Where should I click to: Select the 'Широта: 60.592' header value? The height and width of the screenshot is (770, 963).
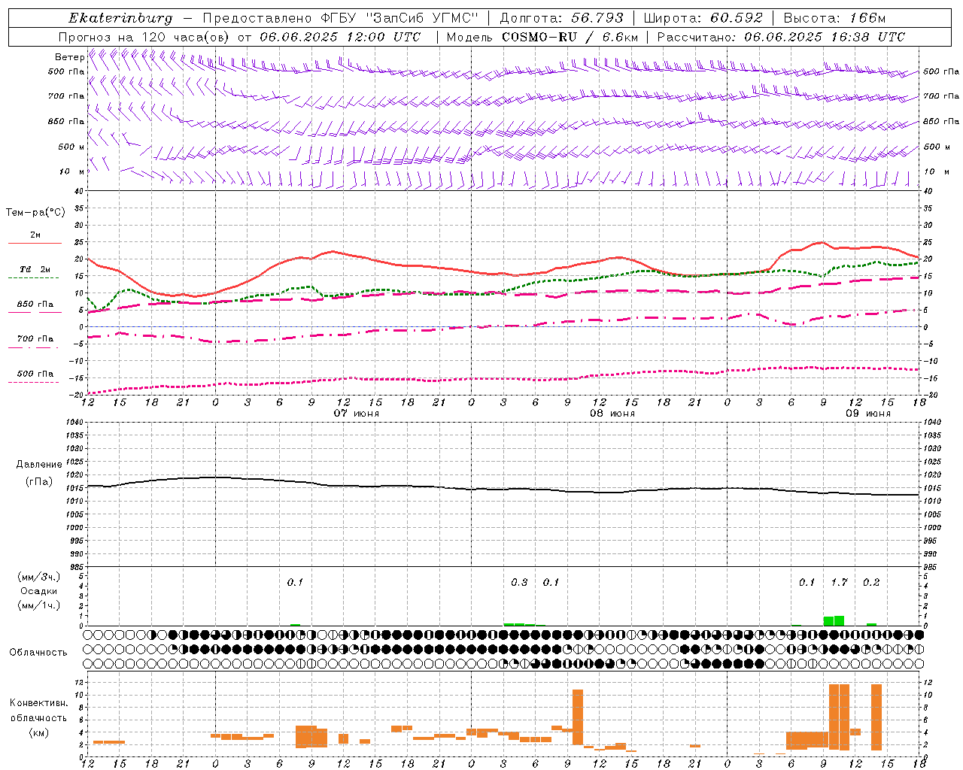click(x=703, y=18)
